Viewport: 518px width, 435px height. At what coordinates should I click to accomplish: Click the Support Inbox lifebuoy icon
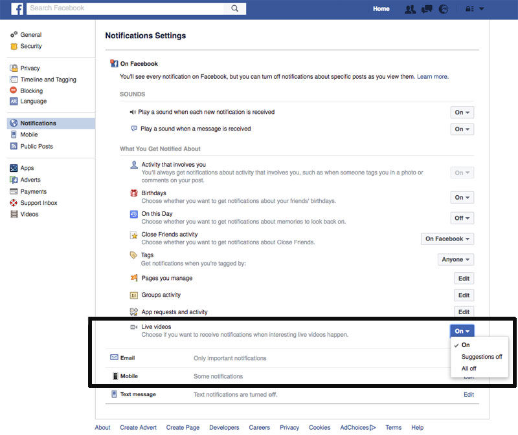pos(14,203)
